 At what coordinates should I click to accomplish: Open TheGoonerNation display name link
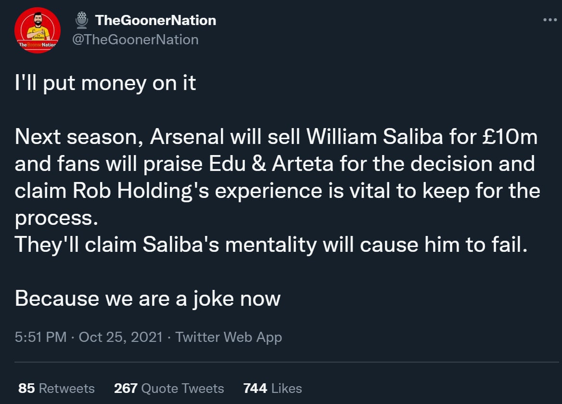coord(155,20)
